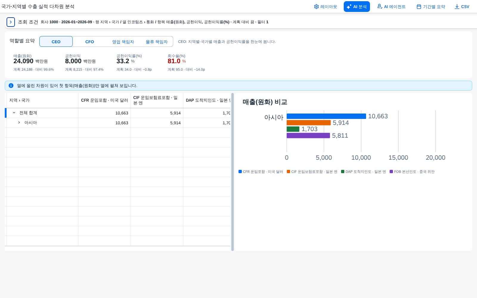Click the AI 에이전트 person icon
The width and height of the screenshot is (477, 298).
coord(380,6)
